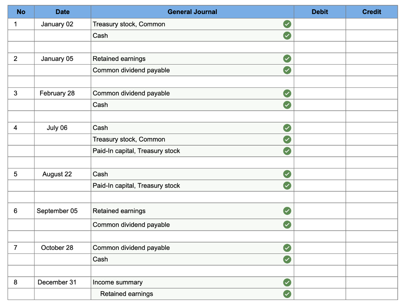Select the Credit column header

(x=372, y=12)
